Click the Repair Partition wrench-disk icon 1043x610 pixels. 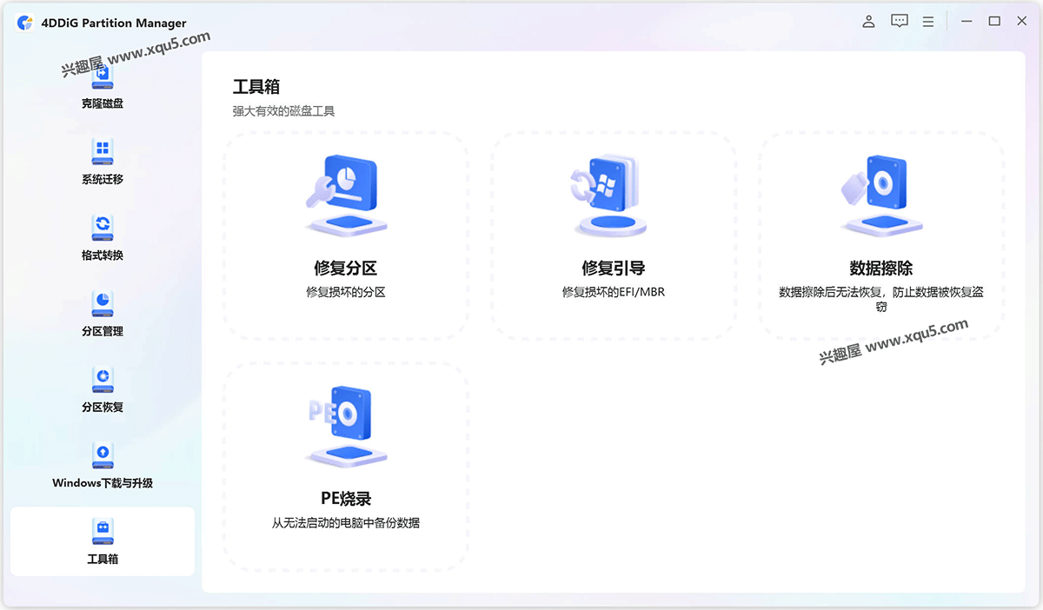[x=345, y=196]
